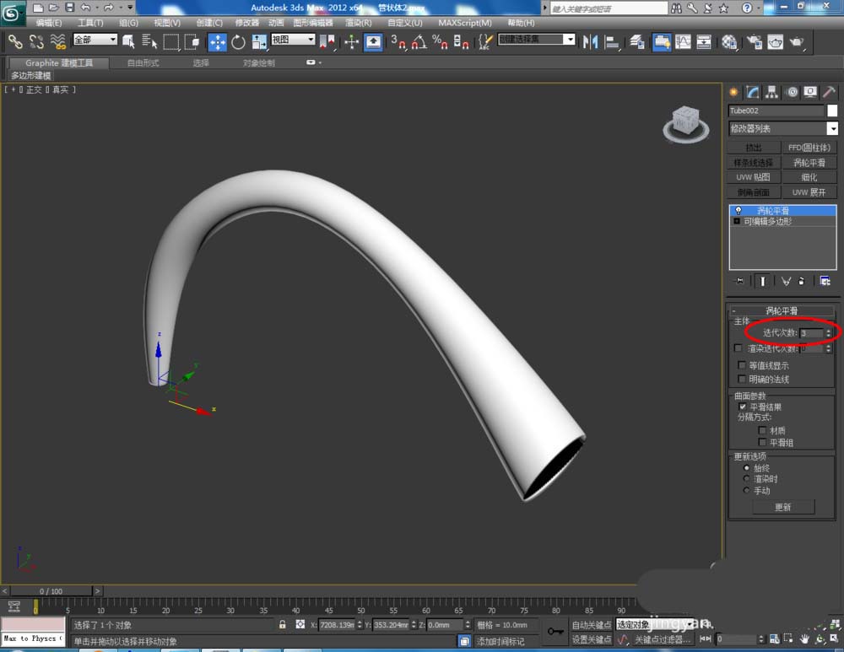Viewport: 844px width, 652px height.
Task: Open the 视图 reference coordinate dropdown
Action: (x=293, y=40)
